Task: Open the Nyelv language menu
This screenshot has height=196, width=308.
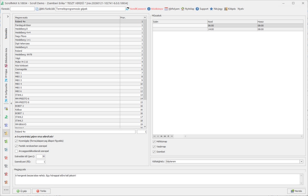Action: click(x=241, y=9)
